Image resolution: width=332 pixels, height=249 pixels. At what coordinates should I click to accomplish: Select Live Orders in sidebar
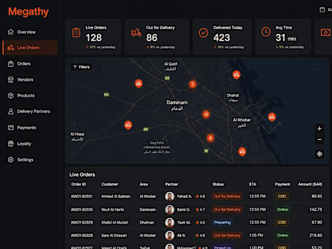click(x=30, y=48)
